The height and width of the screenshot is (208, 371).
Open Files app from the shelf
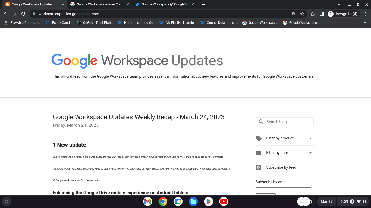click(x=193, y=201)
